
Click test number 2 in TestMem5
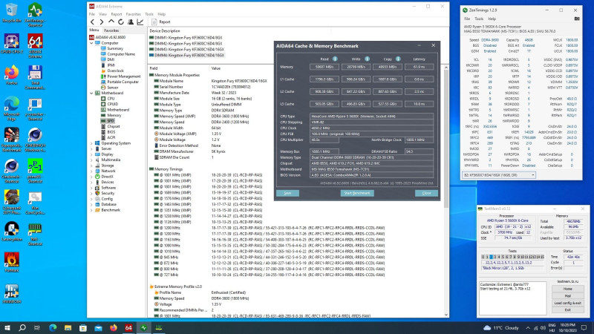click(x=491, y=257)
